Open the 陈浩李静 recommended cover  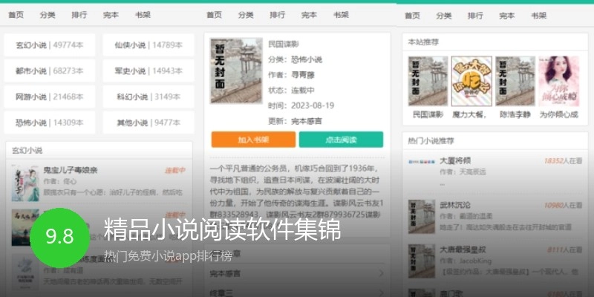(x=515, y=81)
